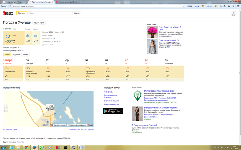Click the black evening dress ad thumbnail
The width and height of the screenshot is (241, 150).
[137, 114]
